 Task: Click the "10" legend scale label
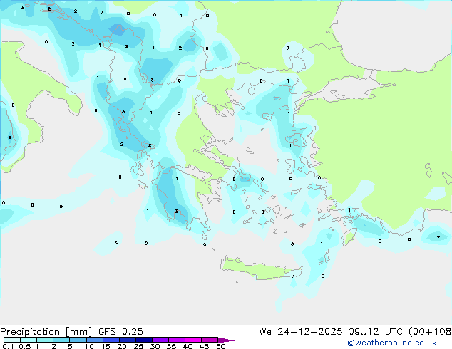(89, 346)
